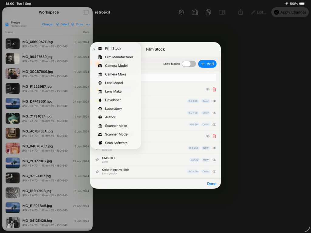311x233 pixels.
Task: Click Close in the Workspace header
Action: pos(77,24)
